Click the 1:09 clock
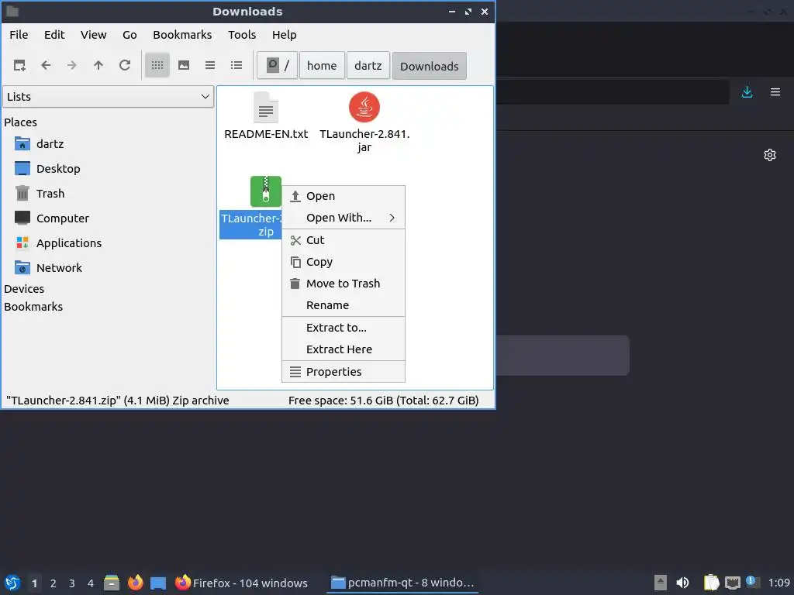794x595 pixels. coord(778,583)
